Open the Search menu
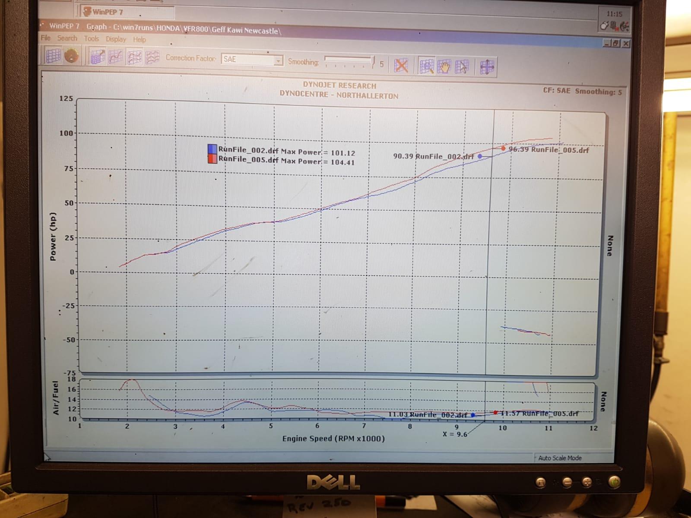The width and height of the screenshot is (691, 518). point(67,38)
